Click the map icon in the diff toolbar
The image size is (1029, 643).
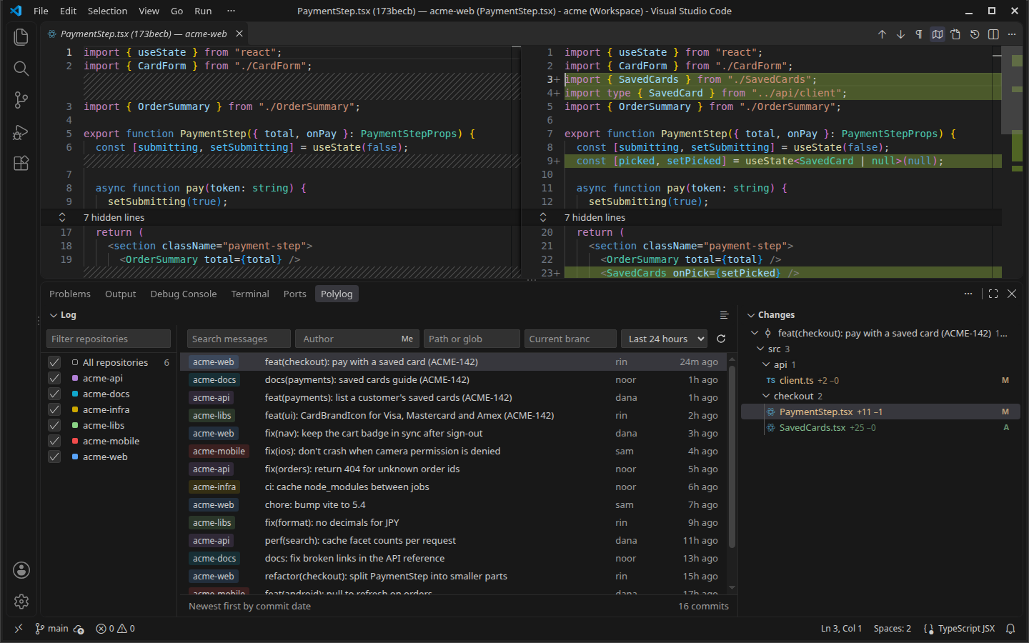(x=938, y=34)
